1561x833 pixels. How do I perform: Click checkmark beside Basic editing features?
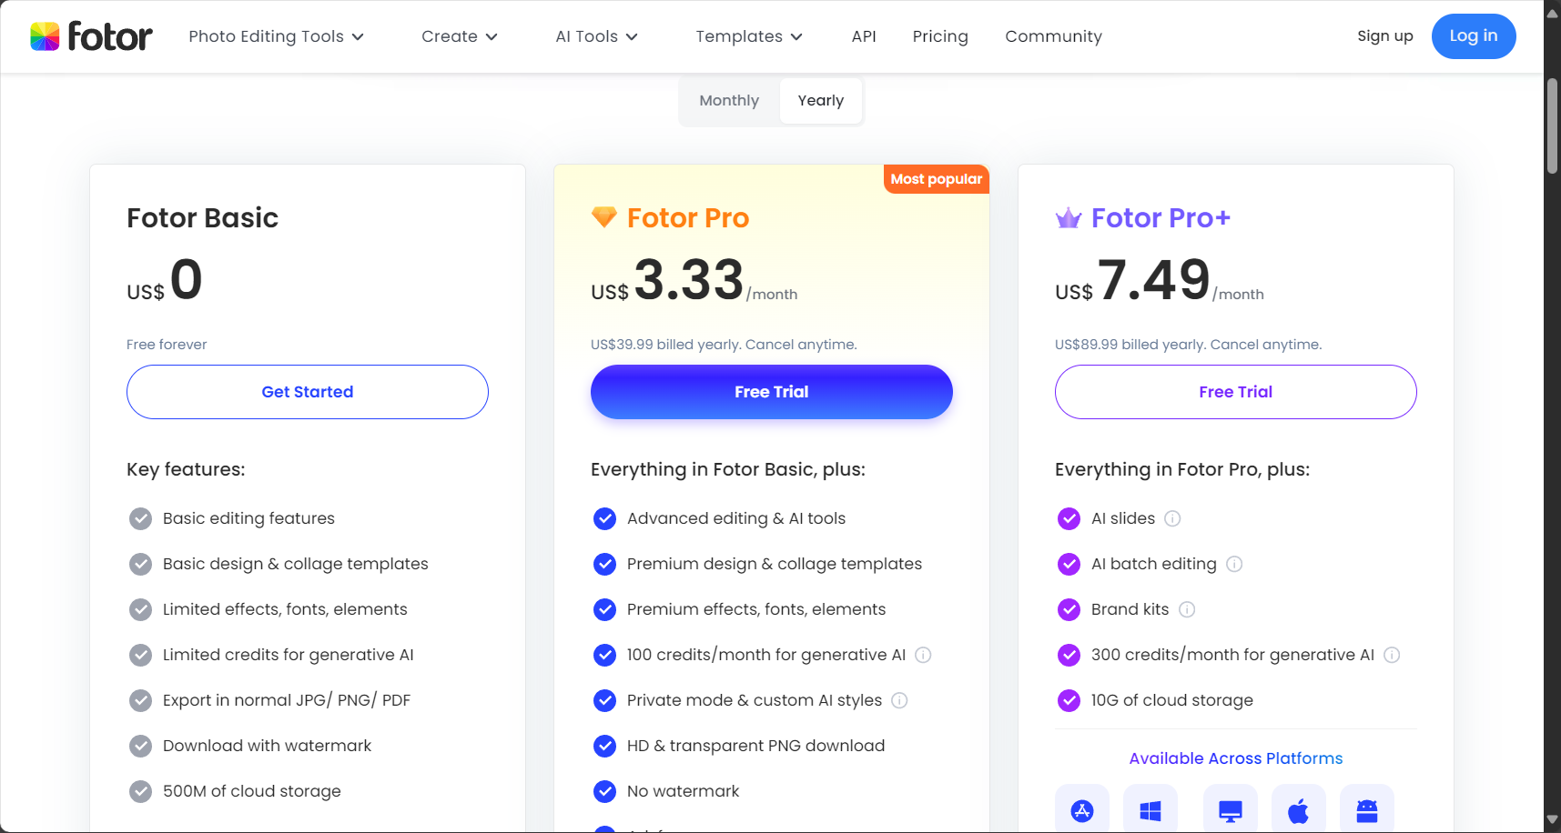click(x=140, y=518)
